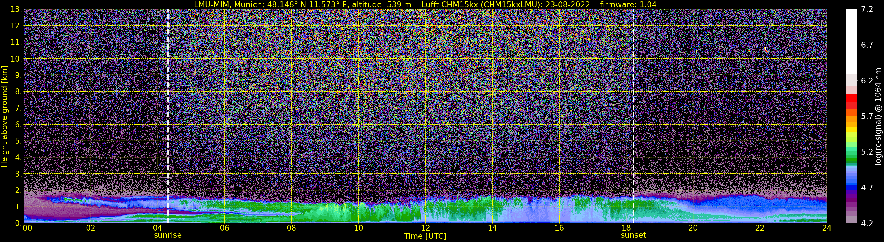
Task: Click the 'sunrise' label below the time axis
Action: [x=168, y=235]
